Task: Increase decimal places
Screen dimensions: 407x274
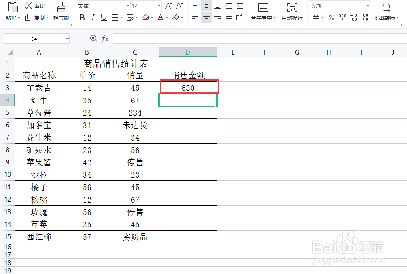Action: coord(353,17)
